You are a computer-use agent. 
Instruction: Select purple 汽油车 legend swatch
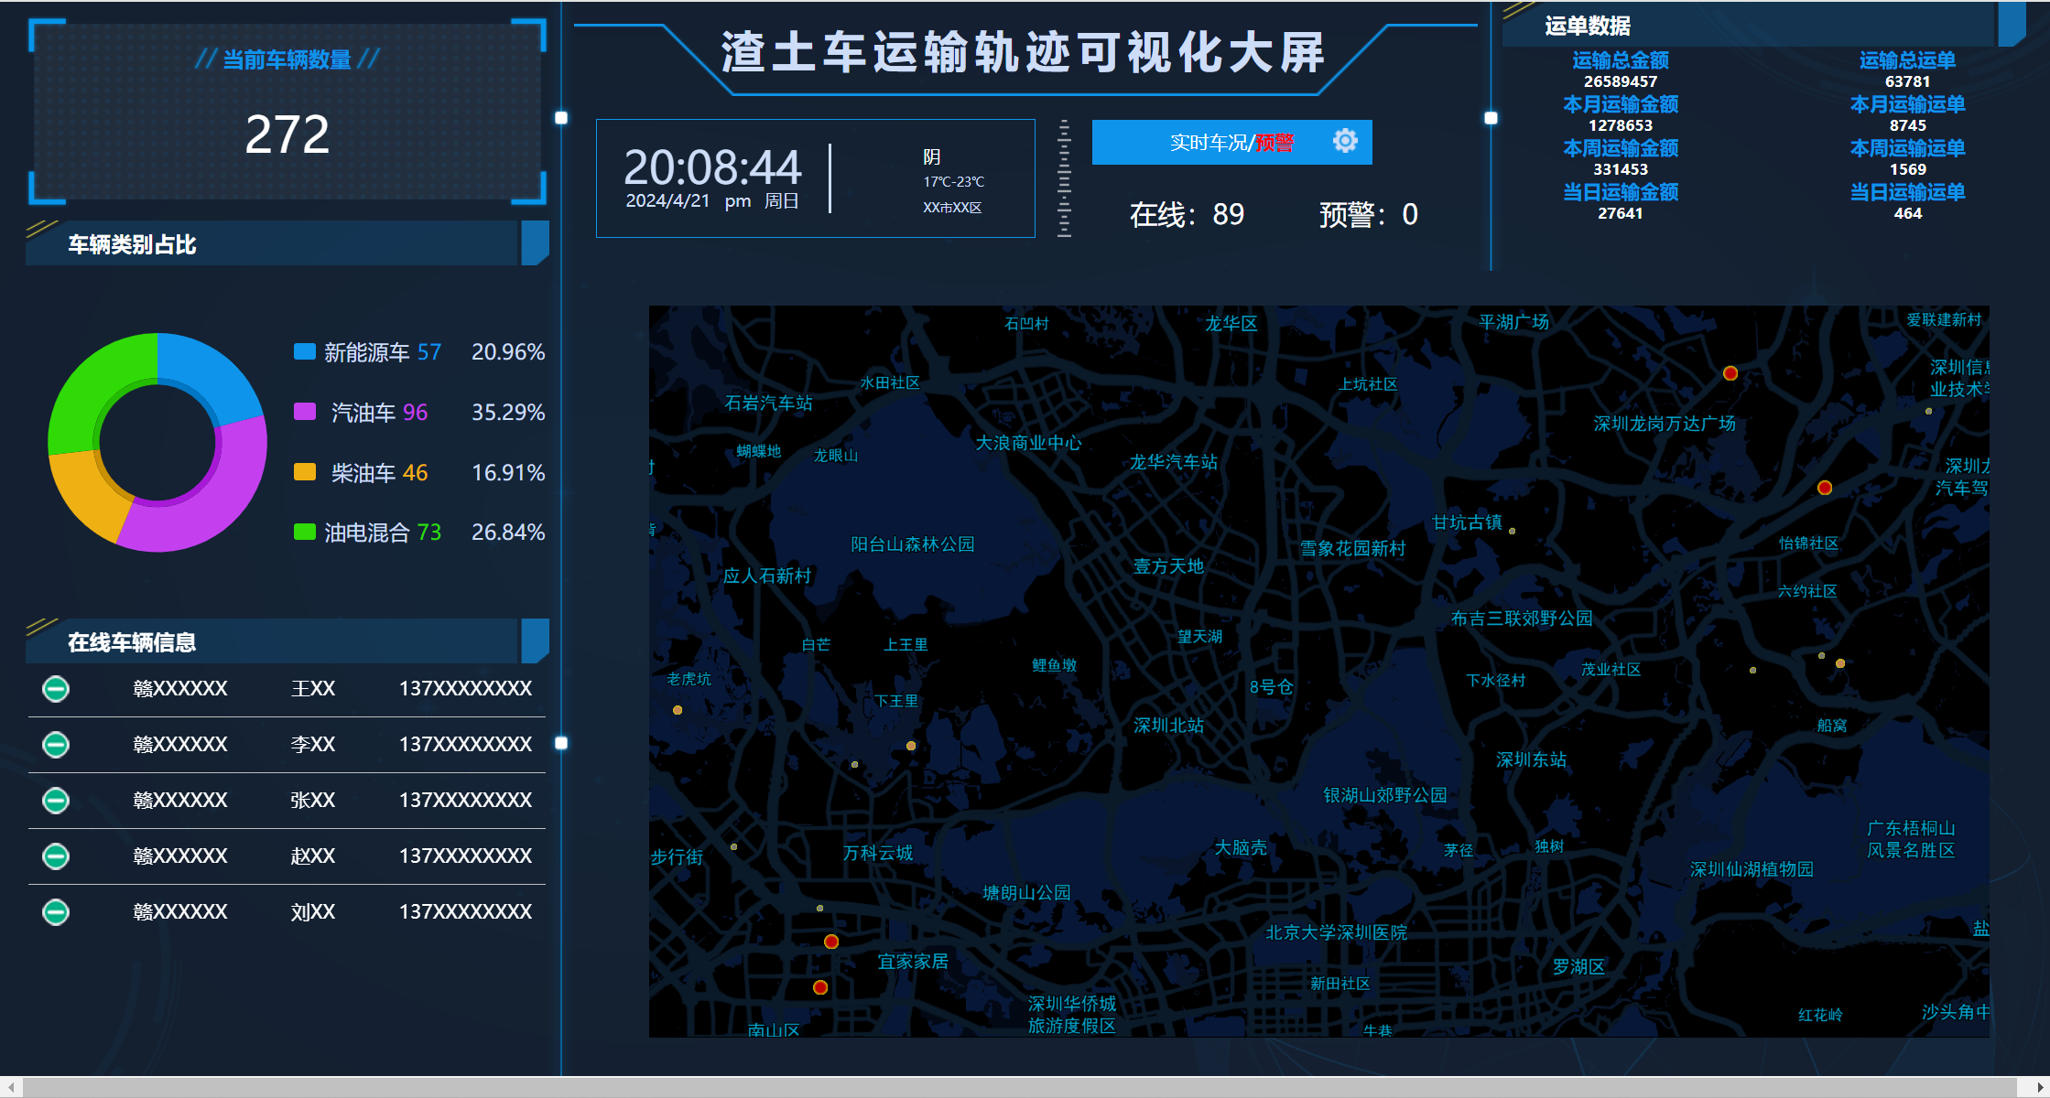(305, 412)
